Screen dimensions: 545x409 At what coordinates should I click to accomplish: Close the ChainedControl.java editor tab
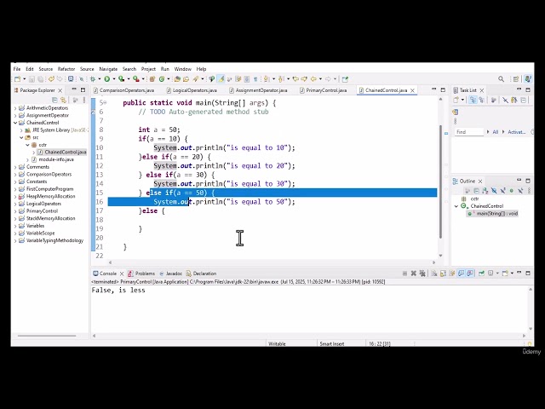pyautogui.click(x=412, y=90)
